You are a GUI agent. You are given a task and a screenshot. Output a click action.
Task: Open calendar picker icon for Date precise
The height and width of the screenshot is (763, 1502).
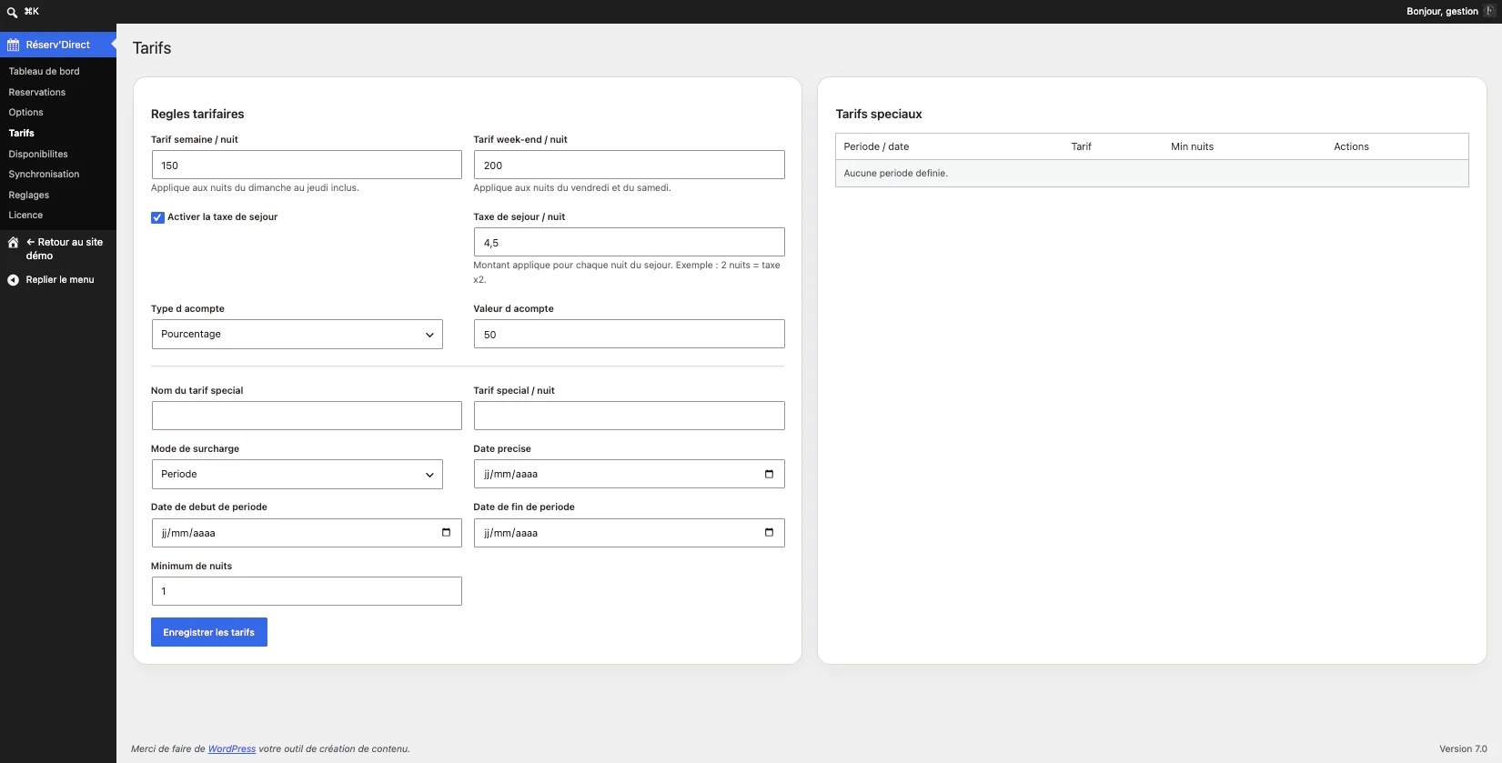pos(769,474)
